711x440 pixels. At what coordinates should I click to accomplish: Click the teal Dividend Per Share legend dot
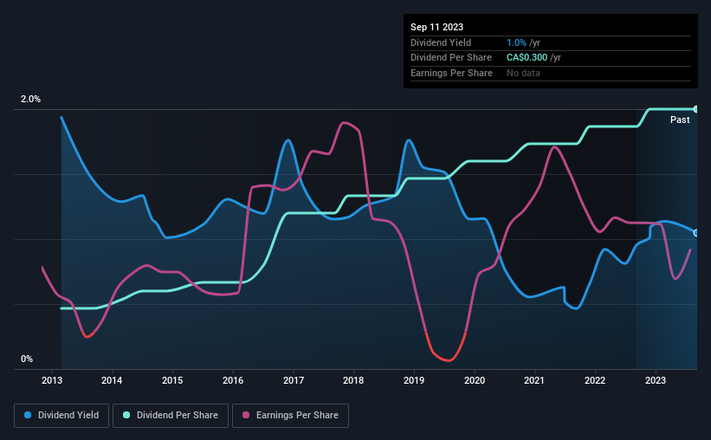(126, 415)
